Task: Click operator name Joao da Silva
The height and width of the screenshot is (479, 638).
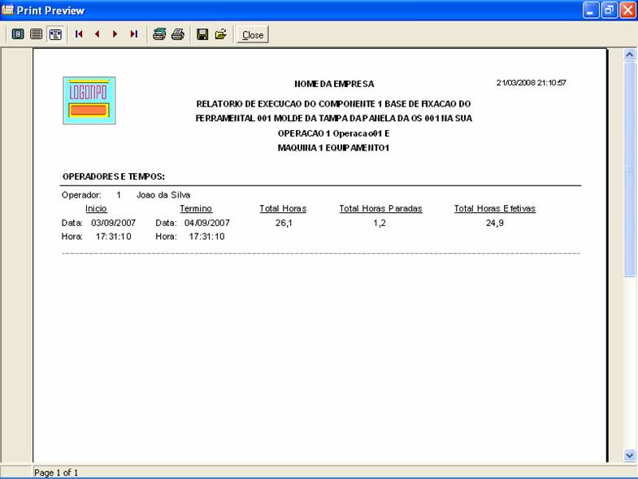Action: point(163,195)
